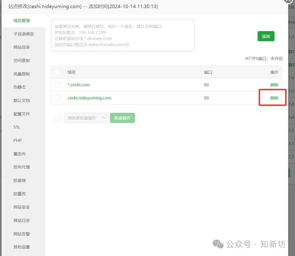Click the 端口 column header
The width and height of the screenshot is (295, 256).
[208, 72]
